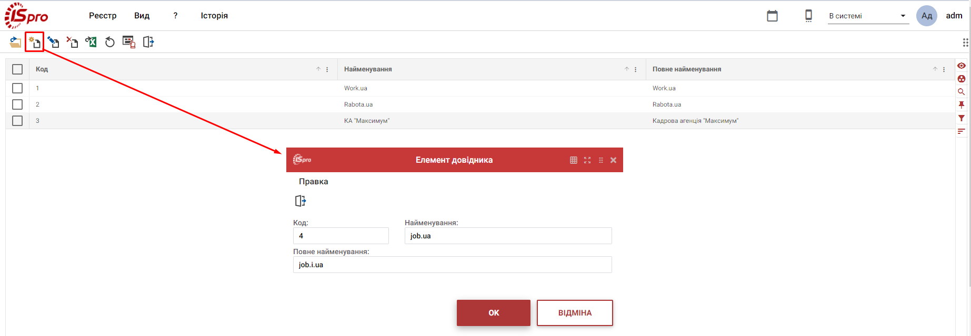Image resolution: width=971 pixels, height=336 pixels.
Task: Check the Rabota.ua row checkbox
Action: [x=17, y=104]
